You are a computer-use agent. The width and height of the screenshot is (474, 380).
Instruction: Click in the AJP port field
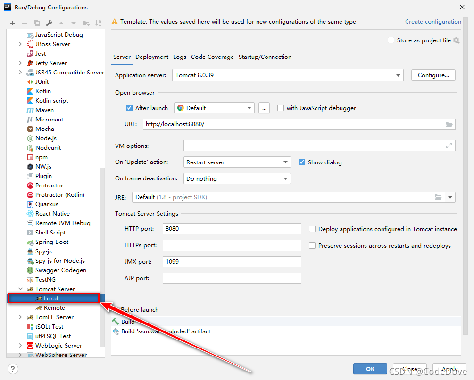coord(232,278)
